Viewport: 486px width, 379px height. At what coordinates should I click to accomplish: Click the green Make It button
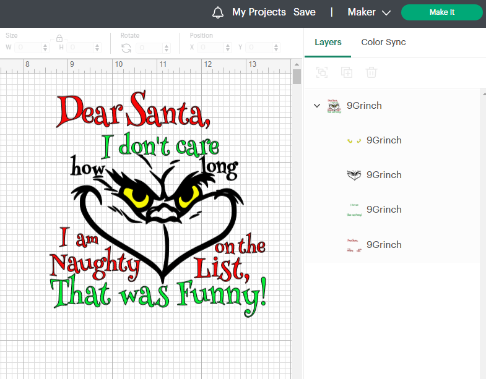pyautogui.click(x=441, y=12)
